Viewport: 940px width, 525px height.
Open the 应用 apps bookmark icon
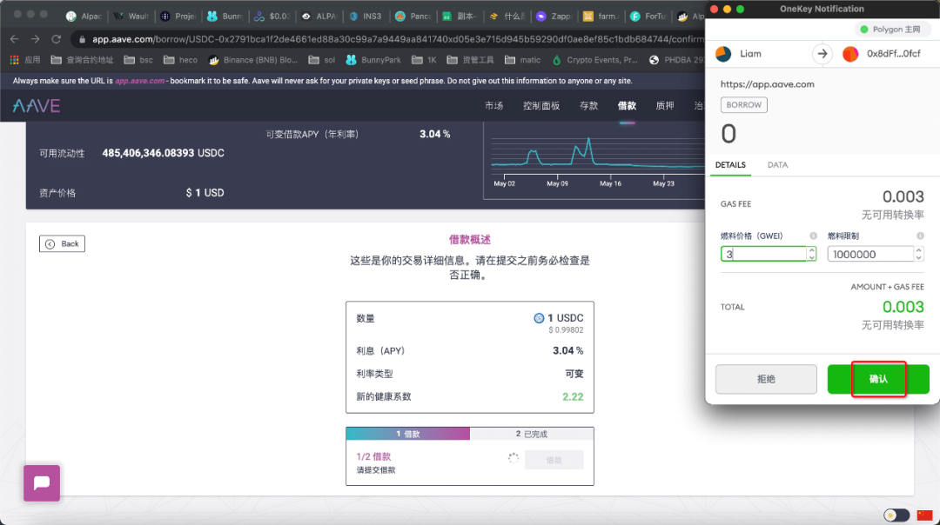(x=24, y=60)
